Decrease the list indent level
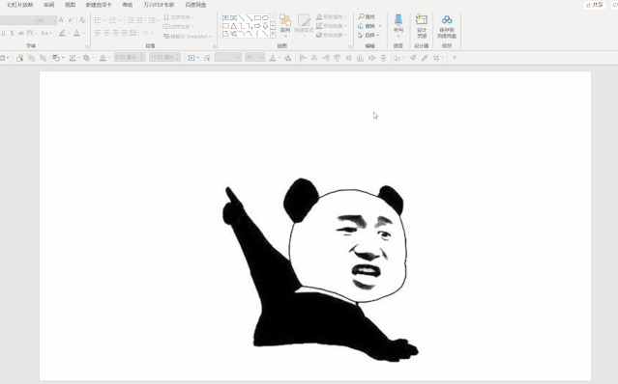618x384 pixels. pos(131,20)
